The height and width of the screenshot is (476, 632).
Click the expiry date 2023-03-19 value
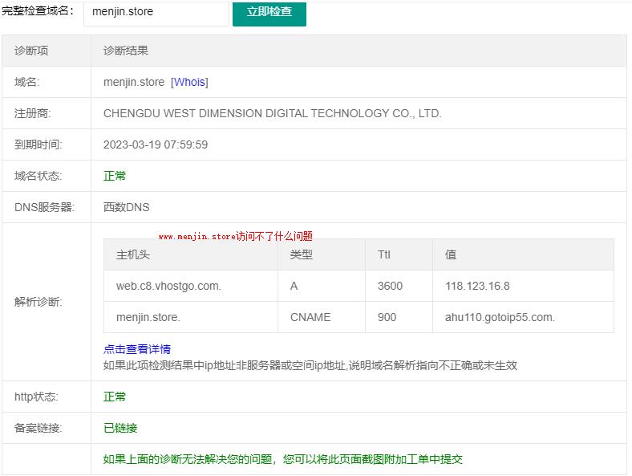(x=156, y=144)
